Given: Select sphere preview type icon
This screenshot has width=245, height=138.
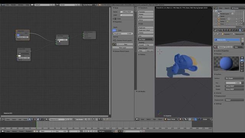Looking at the screenshot, I should click(x=242, y=61).
